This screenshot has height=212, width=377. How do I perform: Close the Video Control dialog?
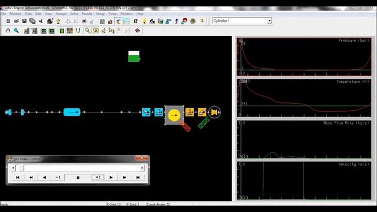(141, 158)
